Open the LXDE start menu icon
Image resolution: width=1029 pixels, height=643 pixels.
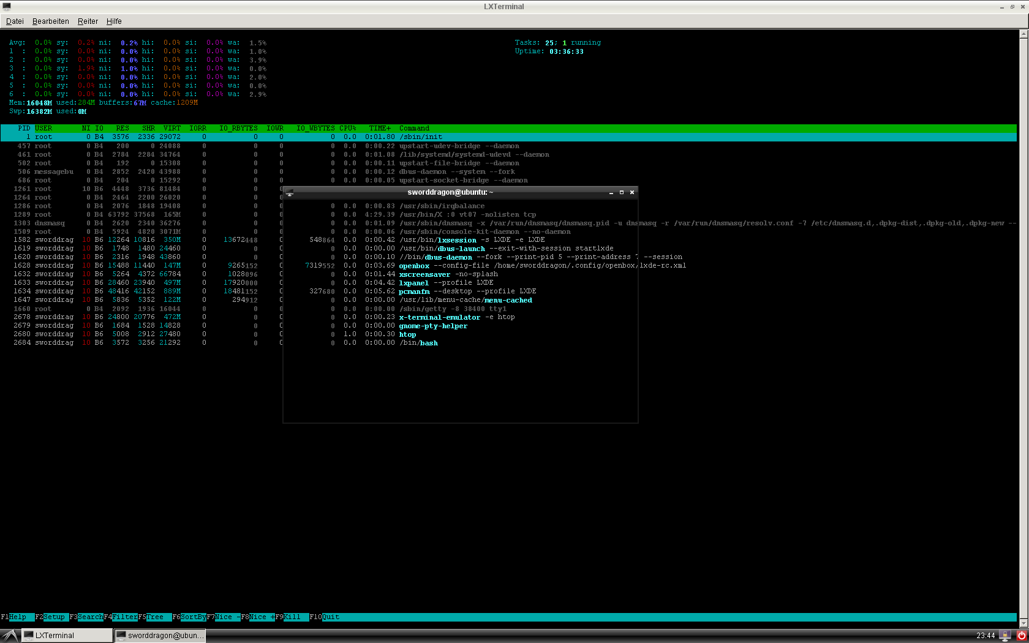(10, 636)
